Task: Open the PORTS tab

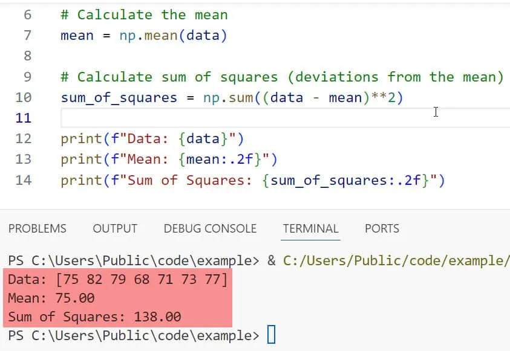Action: (x=382, y=229)
